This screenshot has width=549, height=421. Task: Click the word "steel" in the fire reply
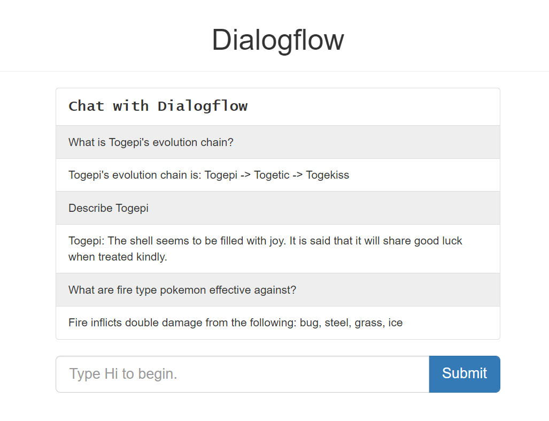337,323
